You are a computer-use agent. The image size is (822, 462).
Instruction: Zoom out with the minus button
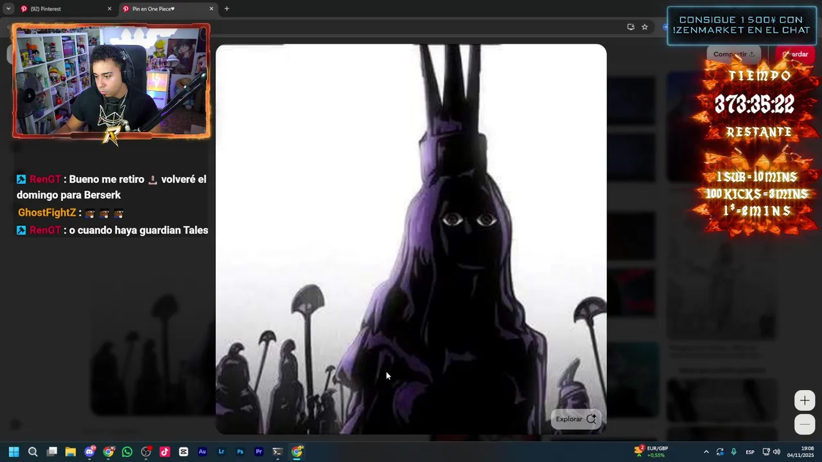click(x=805, y=424)
